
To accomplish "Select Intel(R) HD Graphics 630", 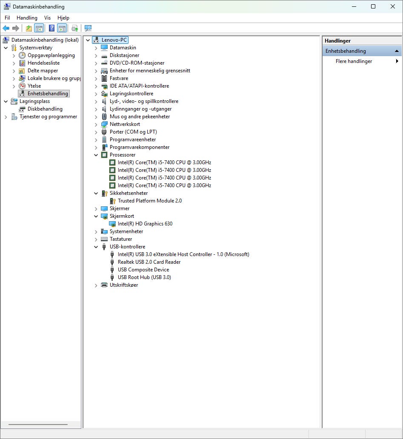I will (x=145, y=224).
